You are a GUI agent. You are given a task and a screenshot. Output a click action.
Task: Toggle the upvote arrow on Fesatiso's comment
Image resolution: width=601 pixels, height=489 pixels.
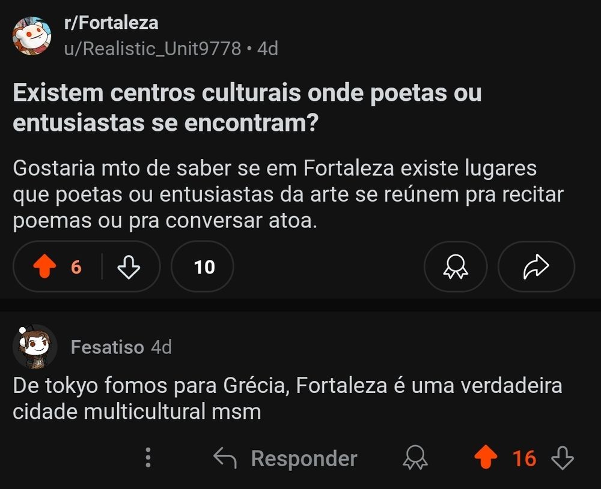point(486,458)
